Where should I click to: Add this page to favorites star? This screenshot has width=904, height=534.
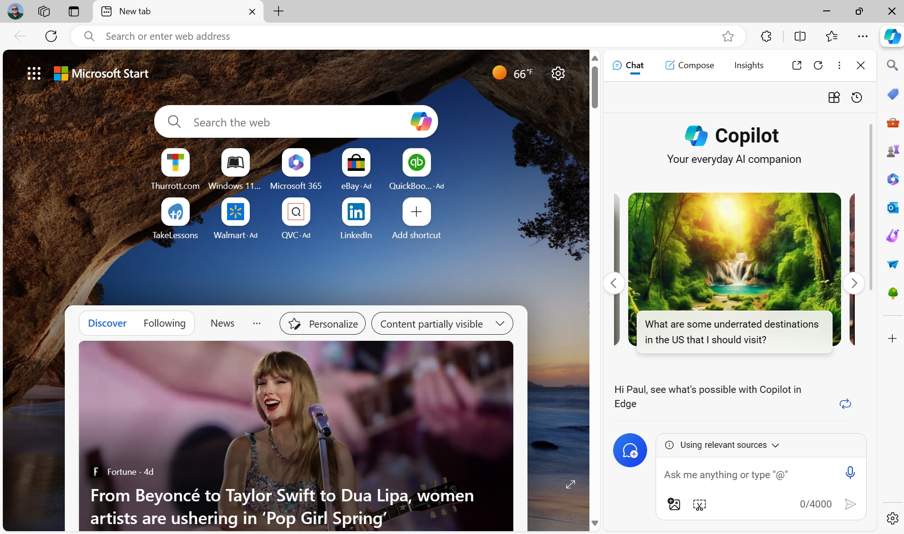coord(728,36)
